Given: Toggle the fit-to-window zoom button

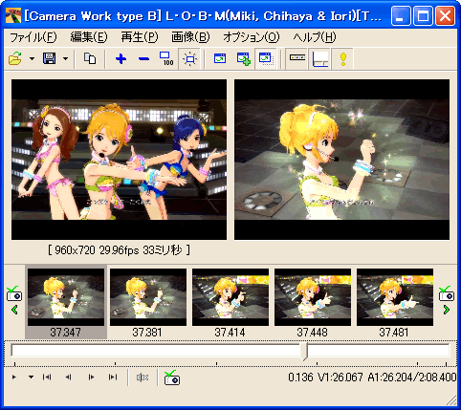Looking at the screenshot, I should (189, 58).
